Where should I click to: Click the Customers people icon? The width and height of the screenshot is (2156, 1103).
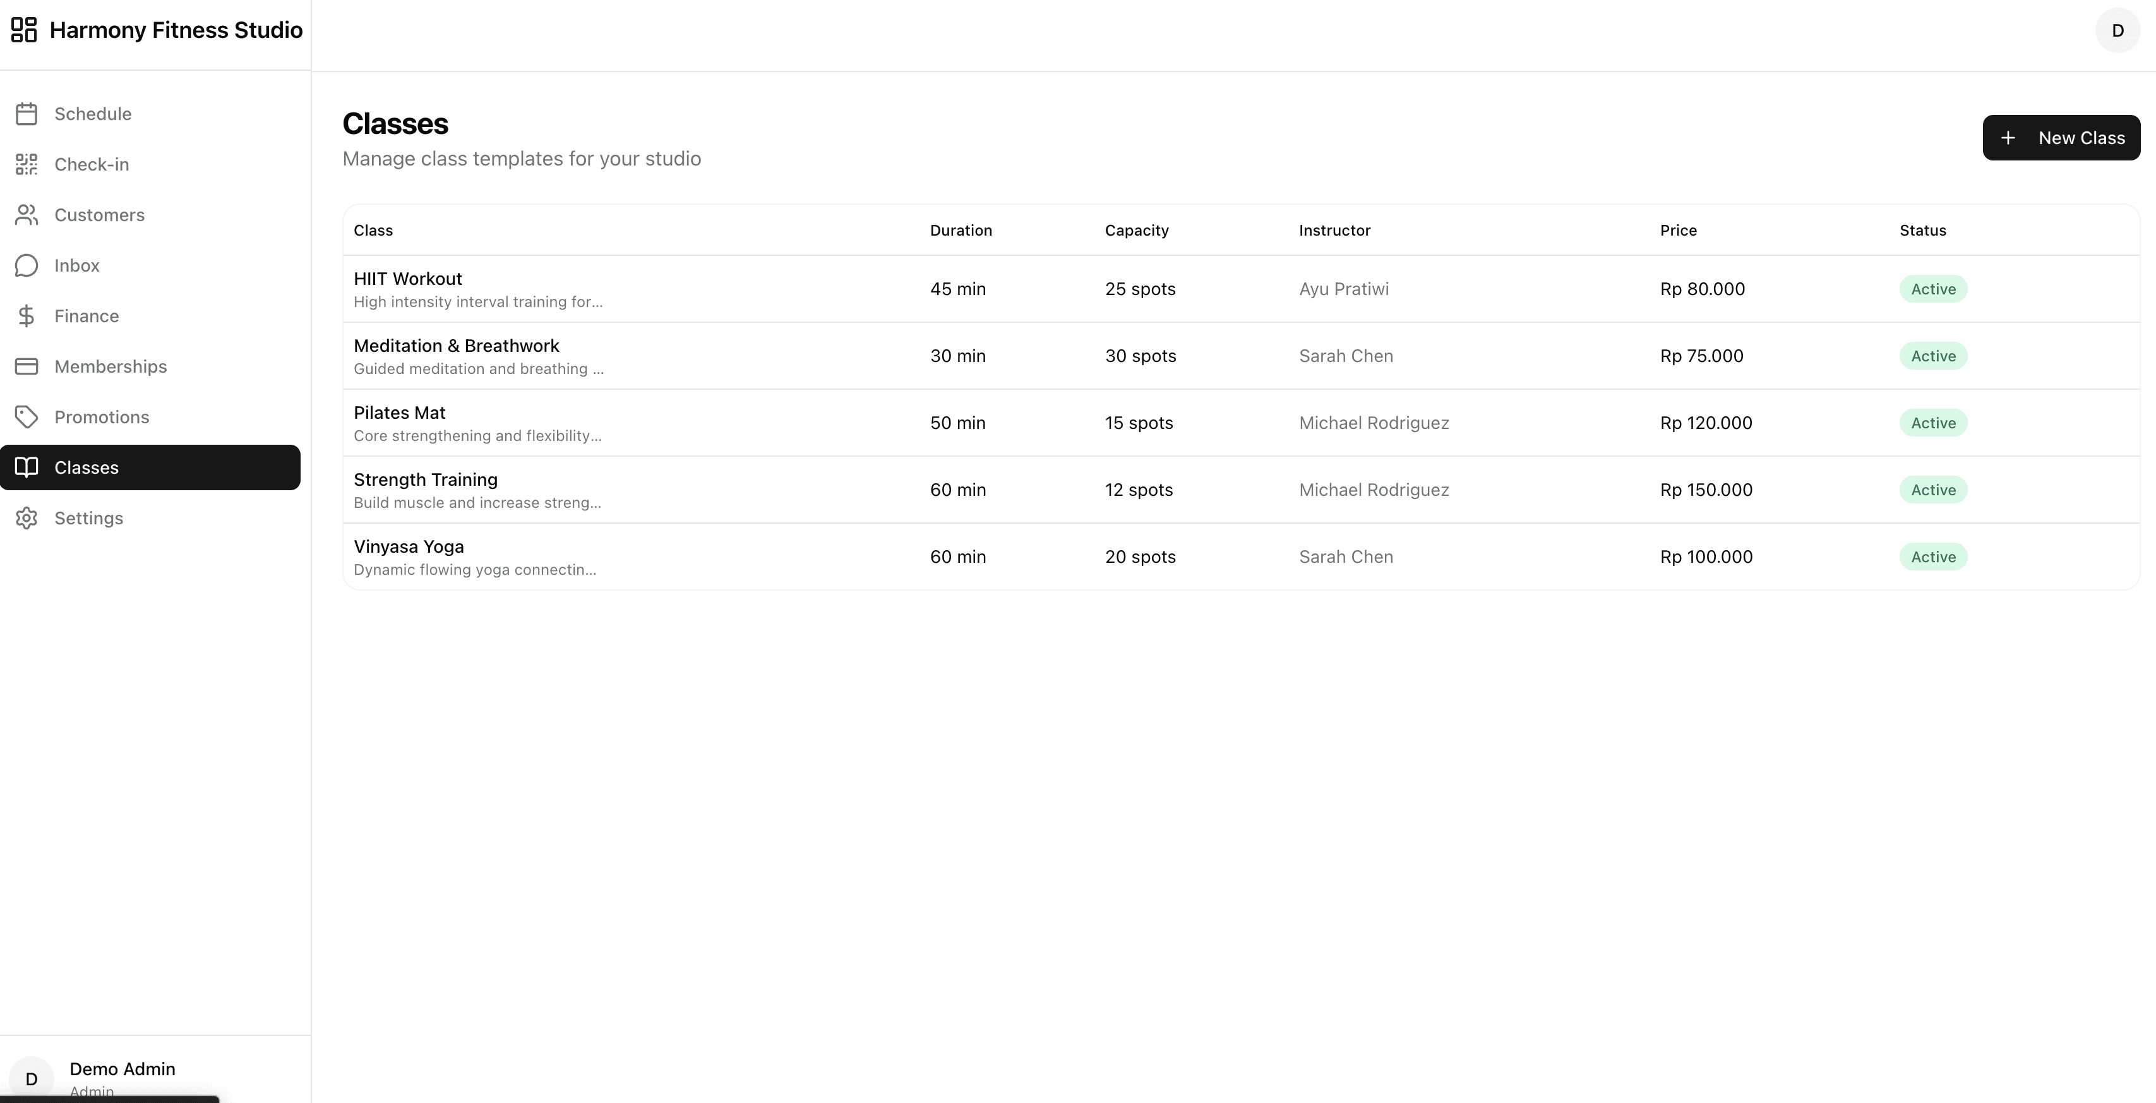click(x=26, y=215)
